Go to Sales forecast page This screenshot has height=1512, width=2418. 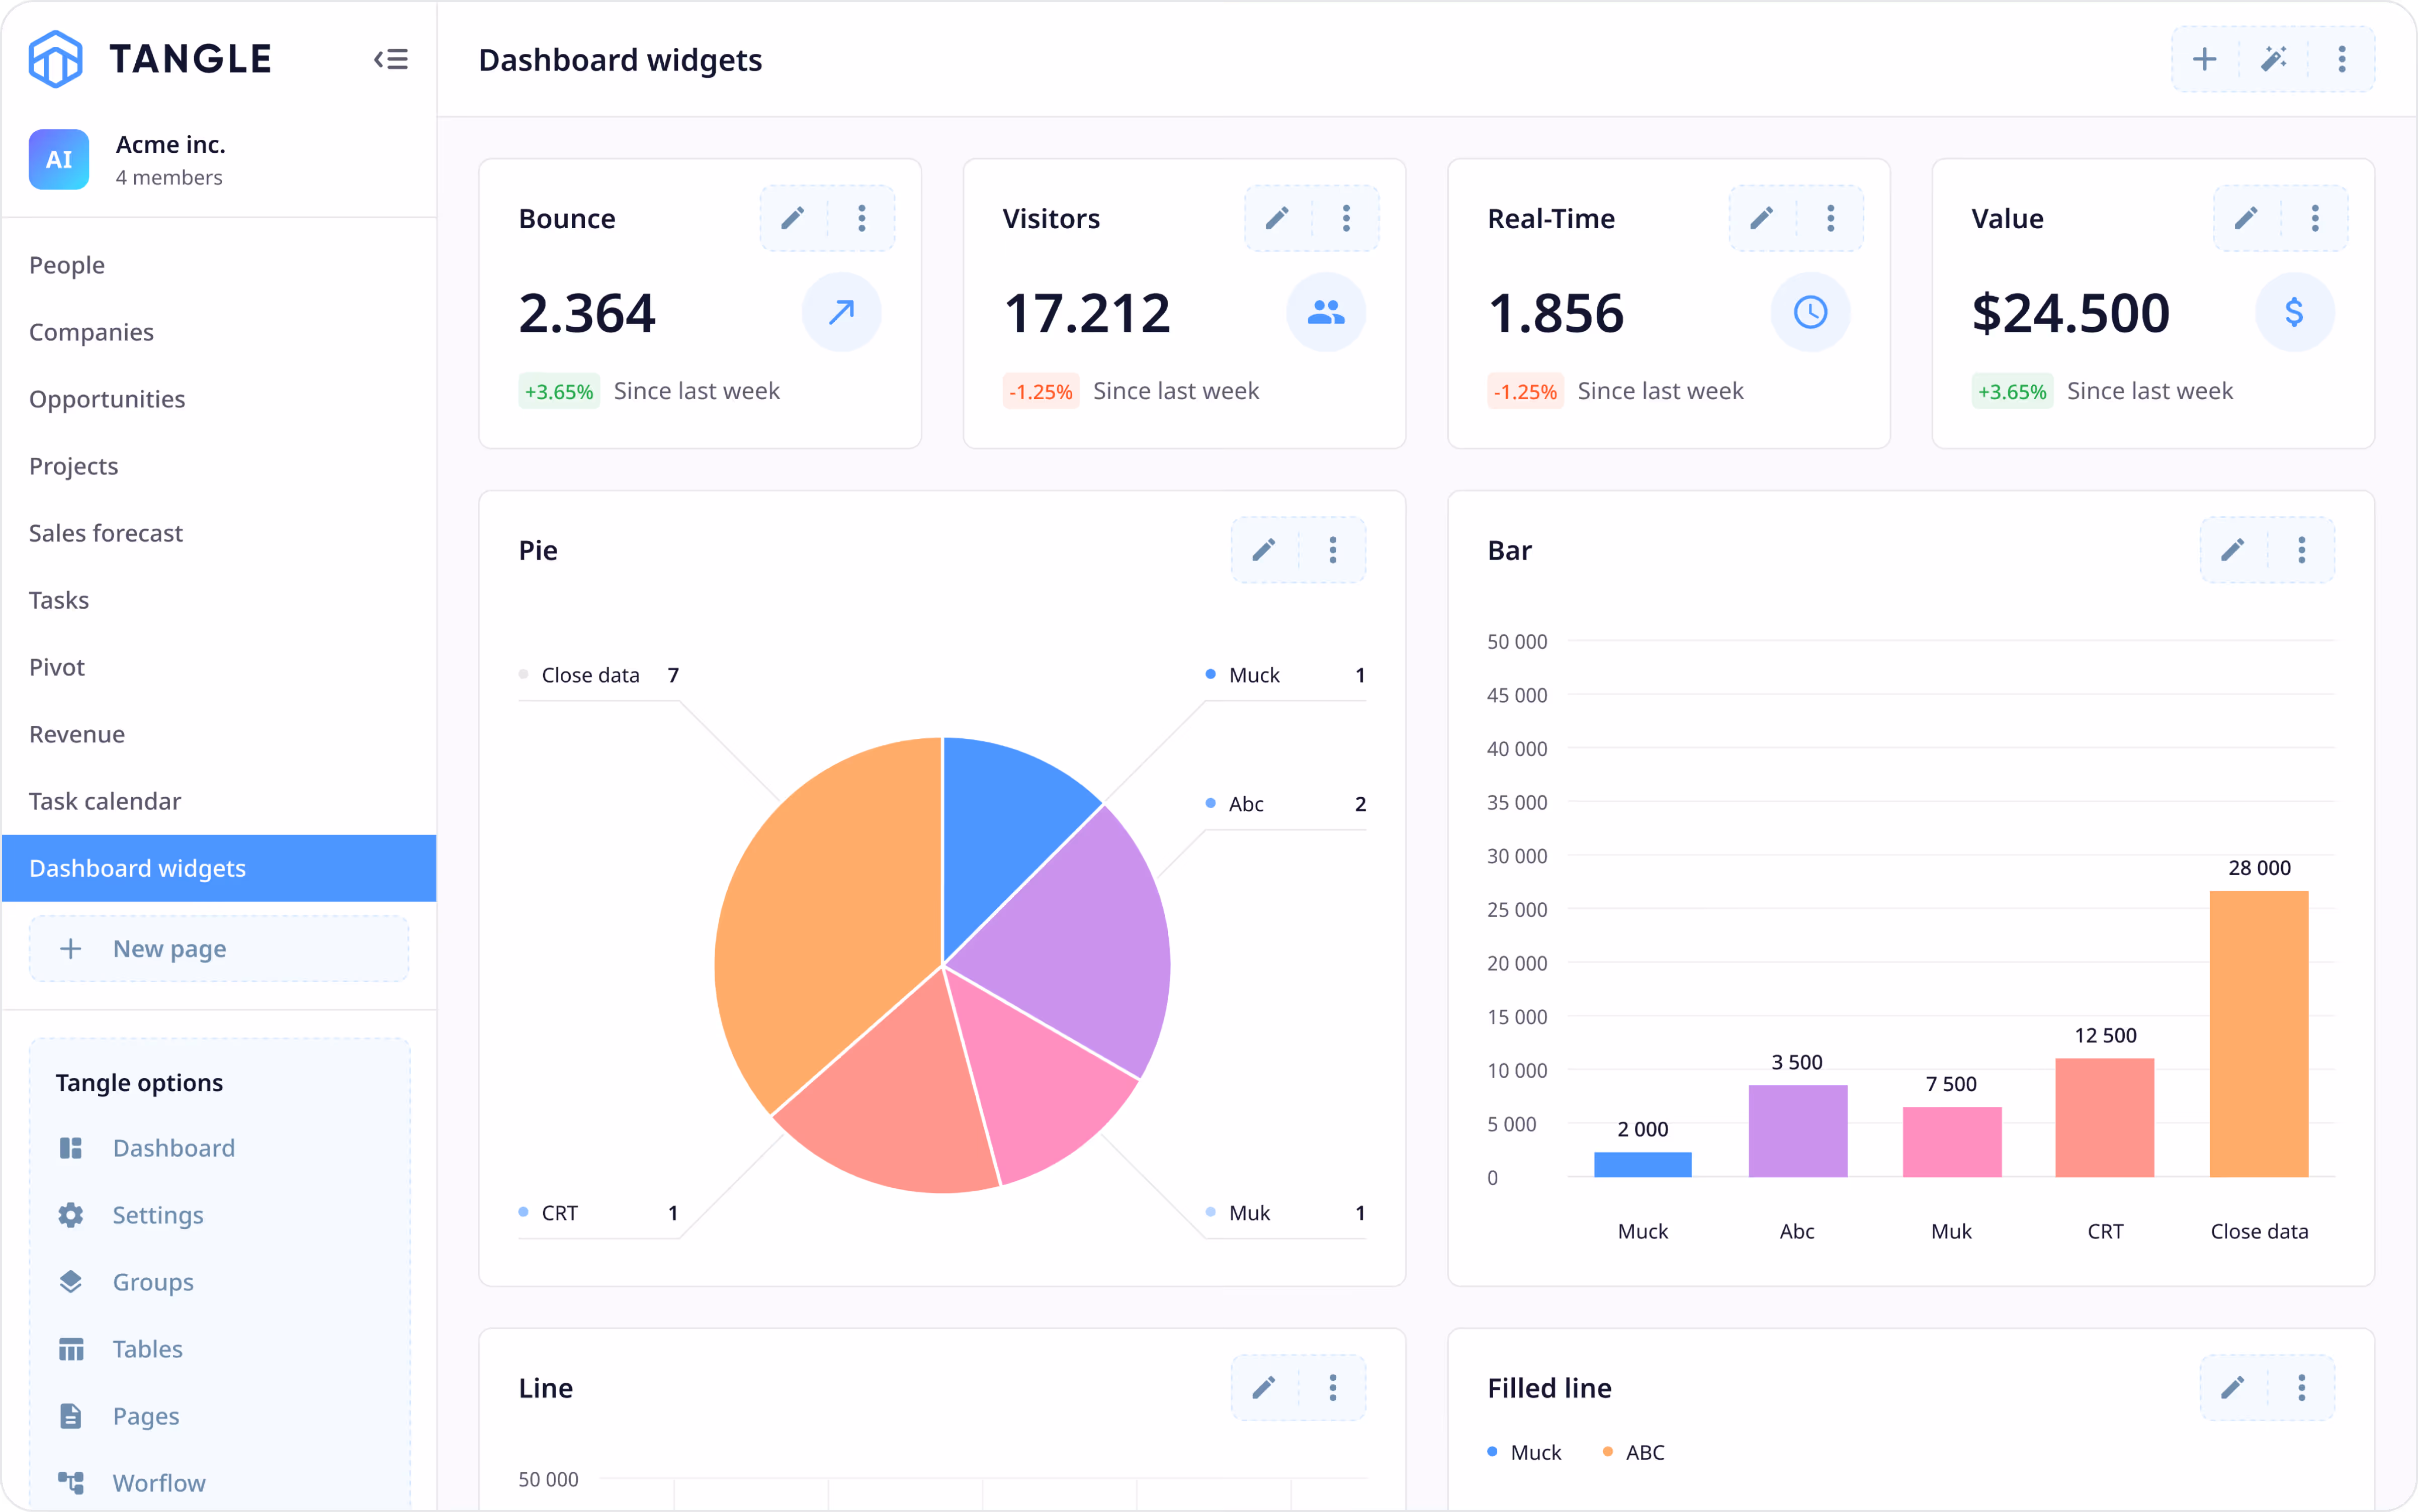coord(106,533)
